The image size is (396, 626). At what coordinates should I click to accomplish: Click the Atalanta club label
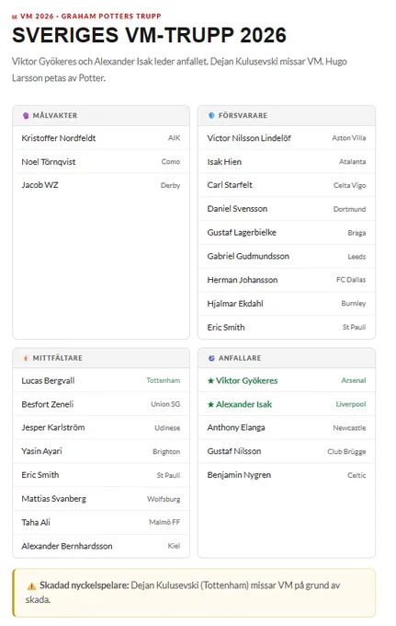tap(352, 162)
